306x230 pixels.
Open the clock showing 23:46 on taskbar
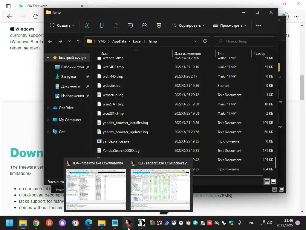coord(285,223)
